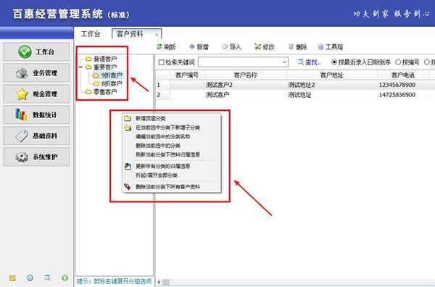Choose 刷新当前分类下资料归属信息 menu entry
This screenshot has width=435, height=287.
click(x=172, y=154)
